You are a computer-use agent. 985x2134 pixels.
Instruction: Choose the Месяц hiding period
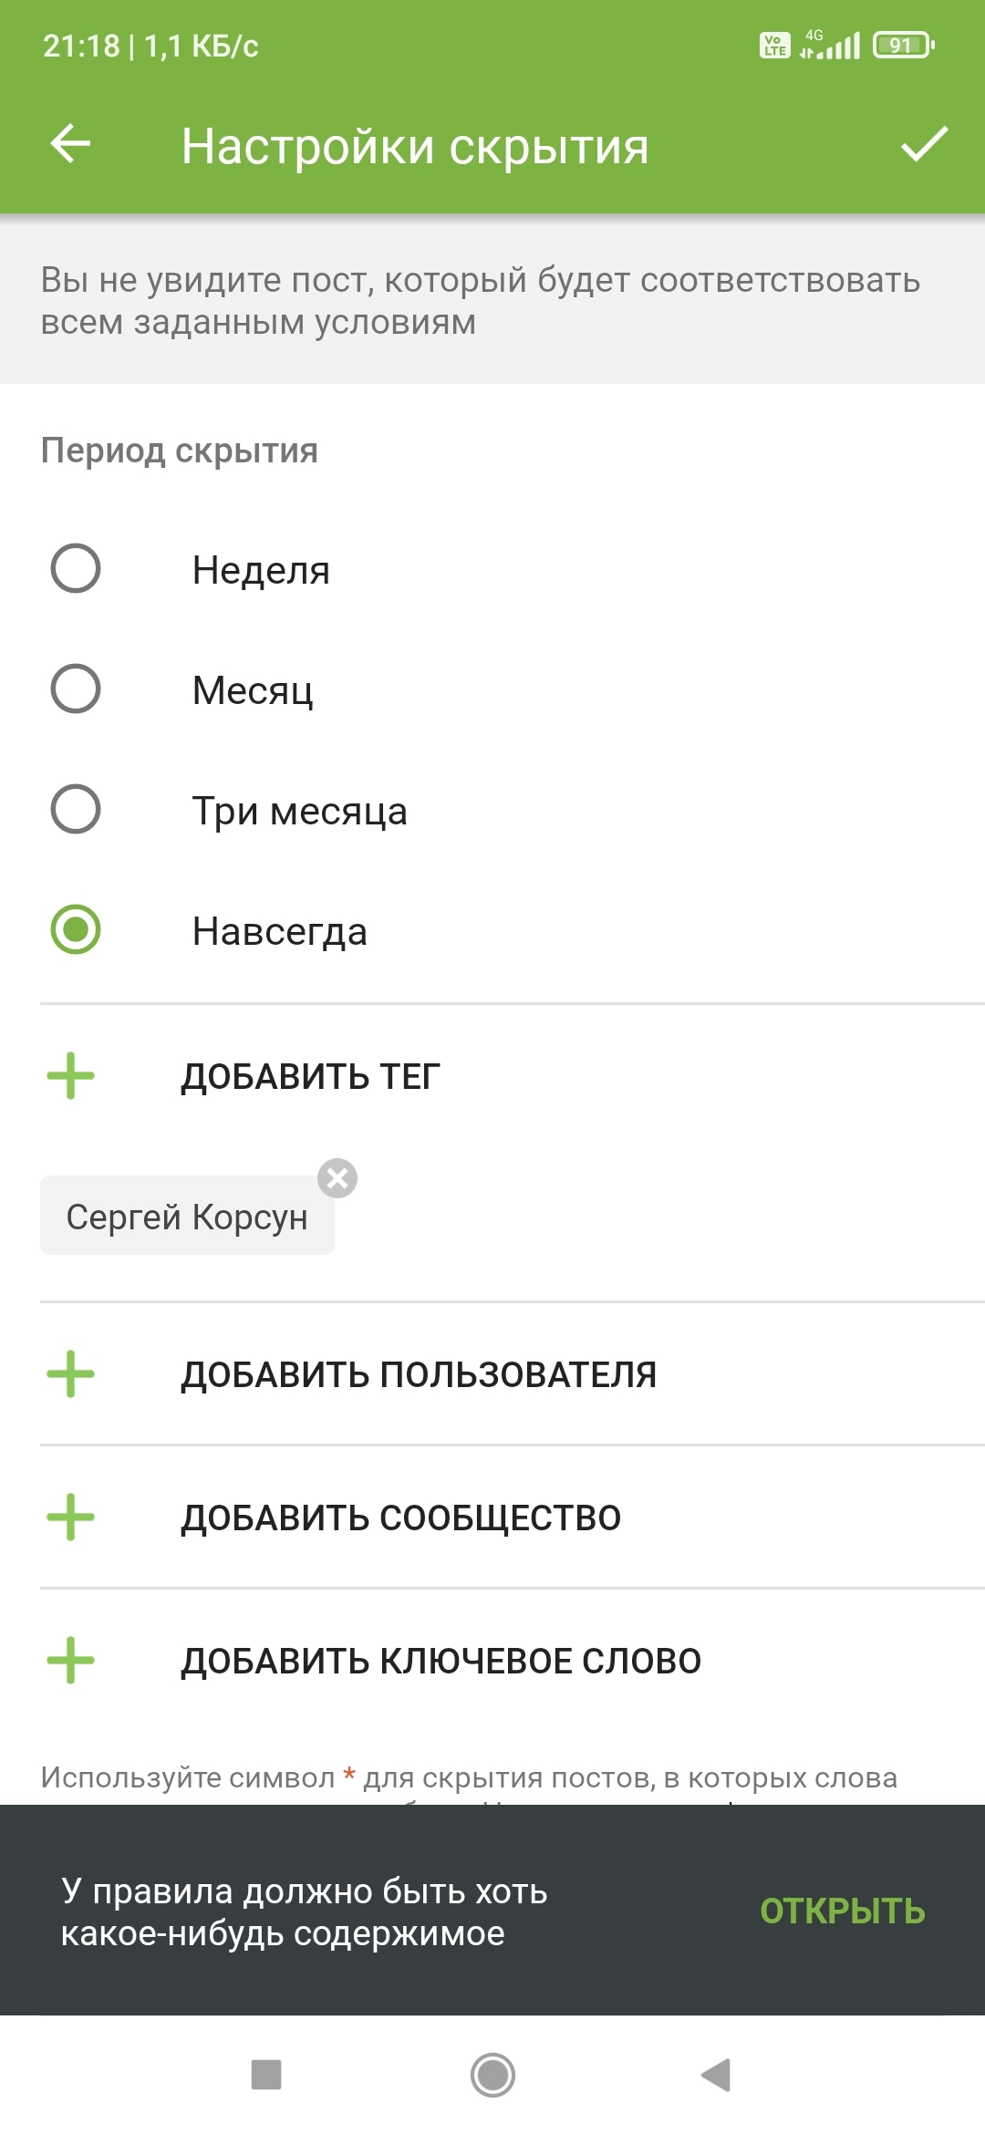[76, 689]
